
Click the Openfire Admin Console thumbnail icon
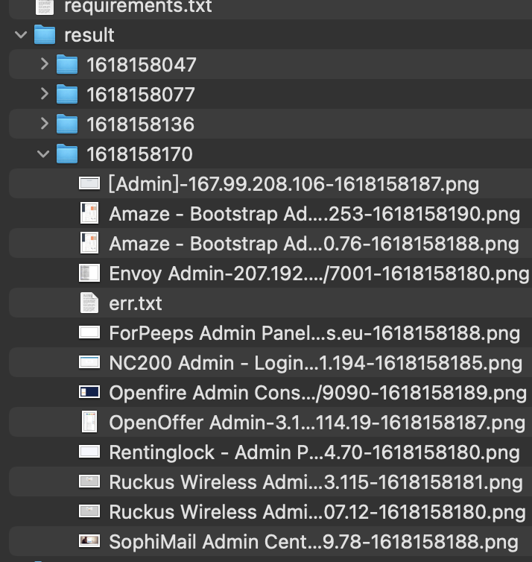point(89,393)
